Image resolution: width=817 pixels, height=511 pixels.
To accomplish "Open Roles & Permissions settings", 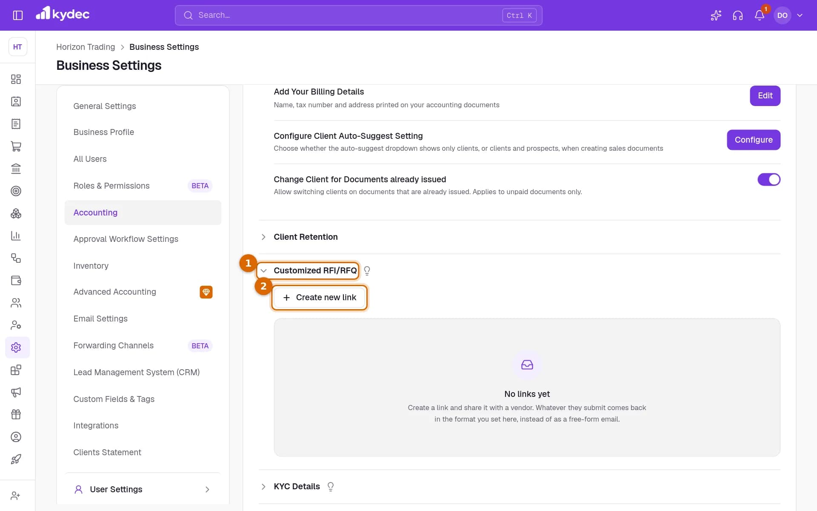I will pos(143,186).
